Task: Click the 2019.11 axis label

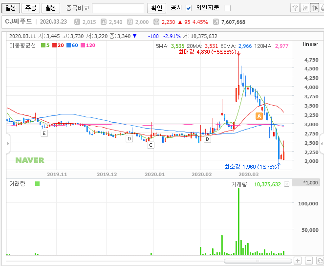Action: click(x=57, y=174)
